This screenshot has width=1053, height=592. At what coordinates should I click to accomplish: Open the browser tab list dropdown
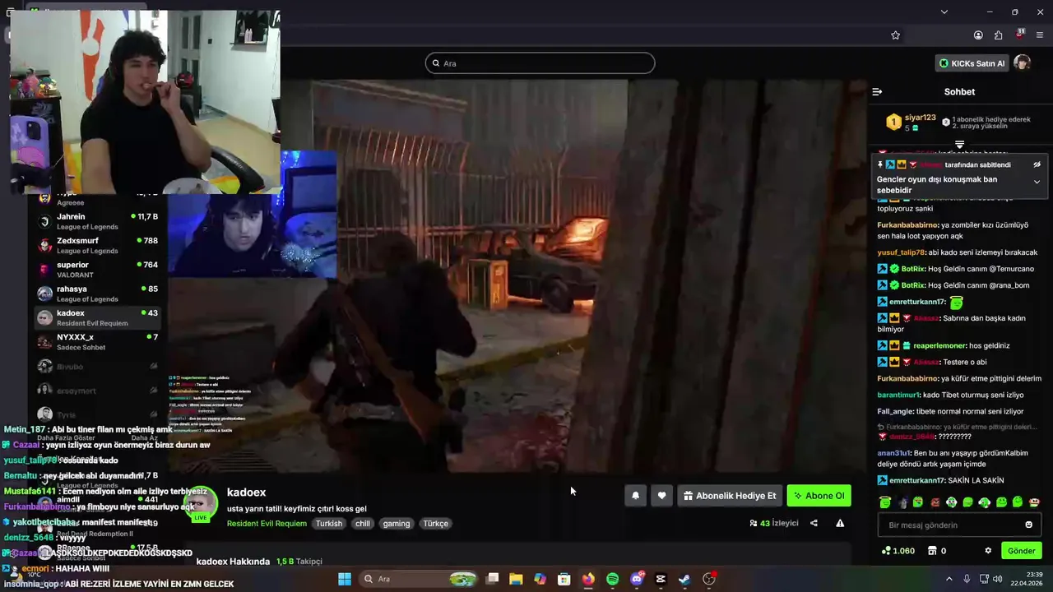(944, 12)
